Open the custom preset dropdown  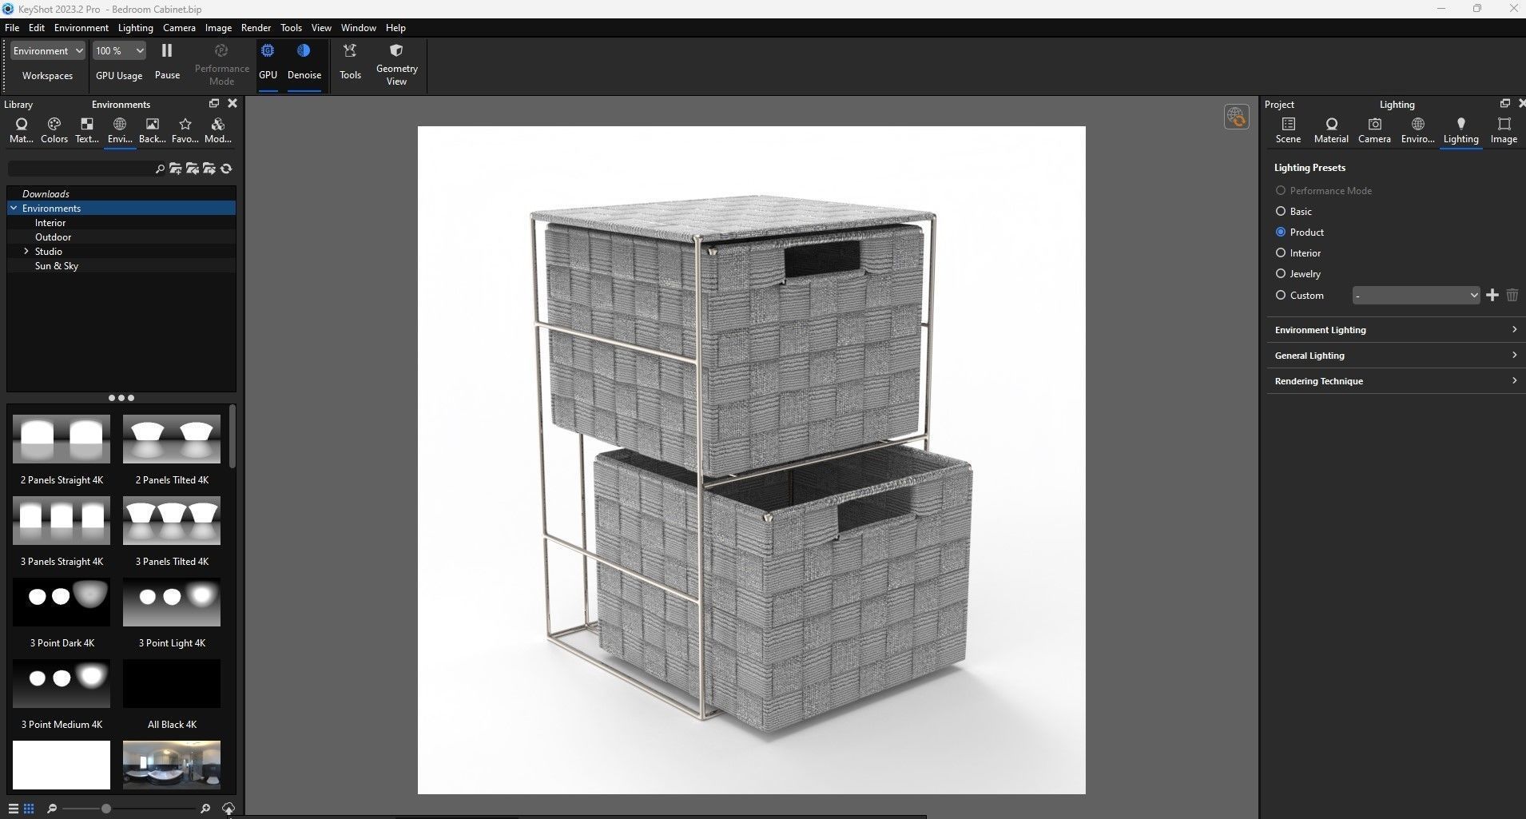(1416, 295)
